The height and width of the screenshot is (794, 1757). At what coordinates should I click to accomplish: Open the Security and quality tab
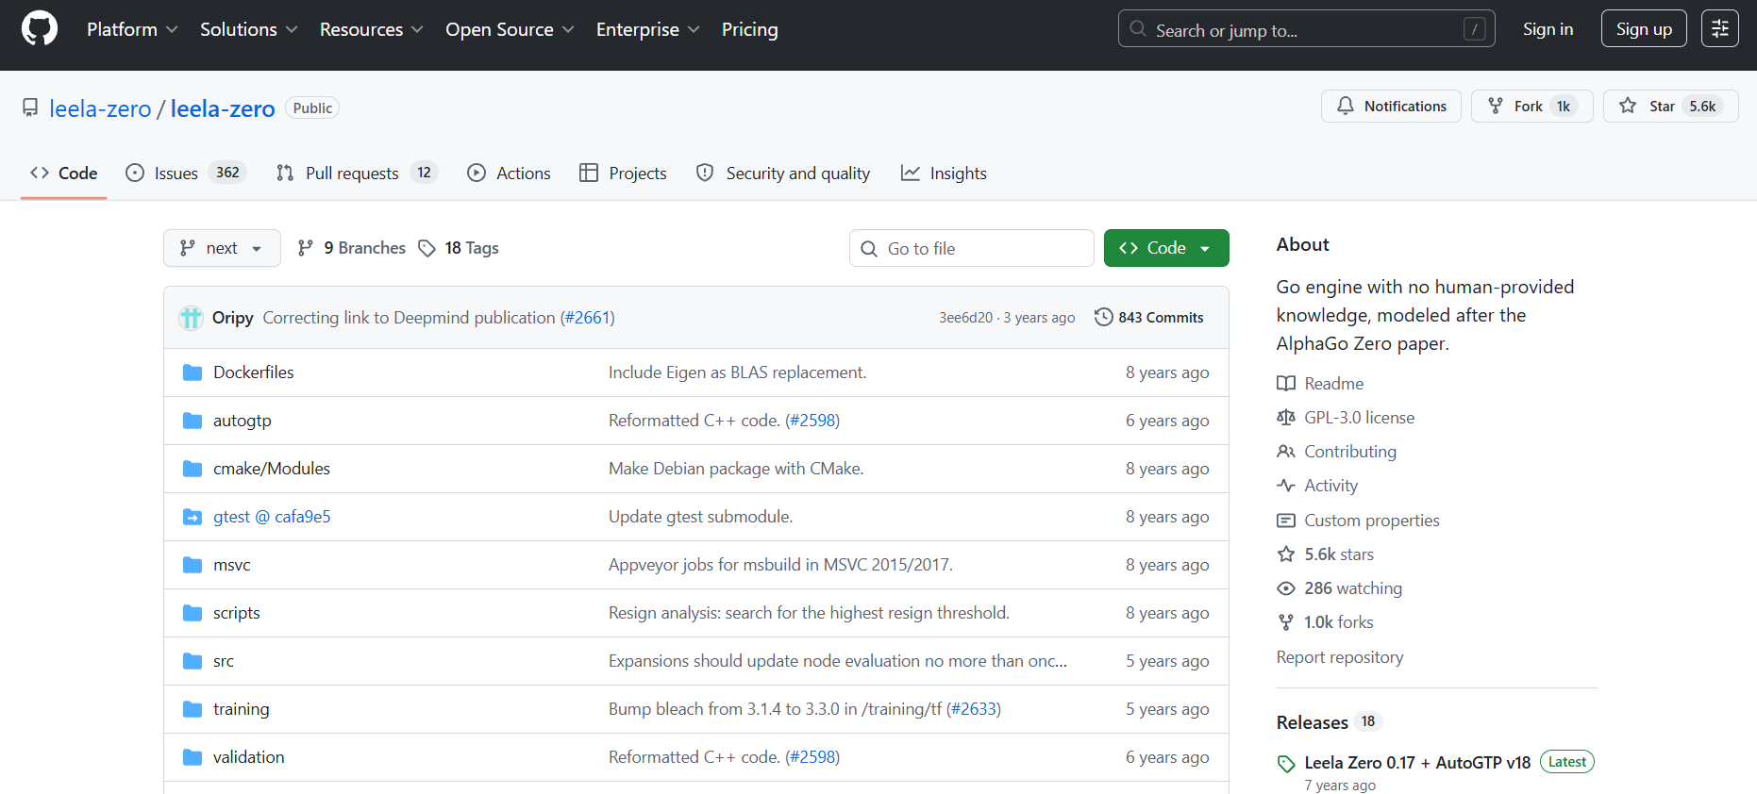click(783, 173)
